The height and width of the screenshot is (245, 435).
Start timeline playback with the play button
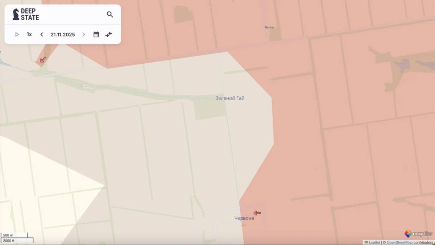(x=17, y=34)
